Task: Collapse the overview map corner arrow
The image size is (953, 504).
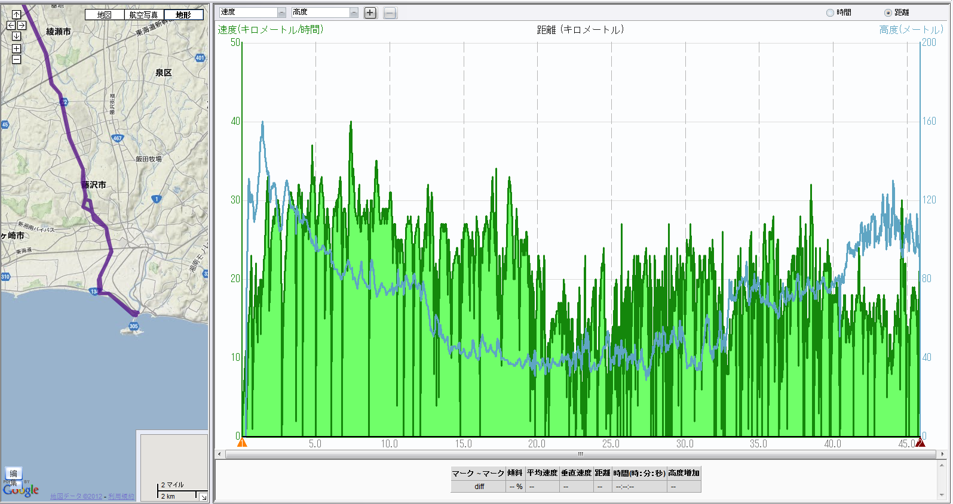Action: tap(203, 497)
